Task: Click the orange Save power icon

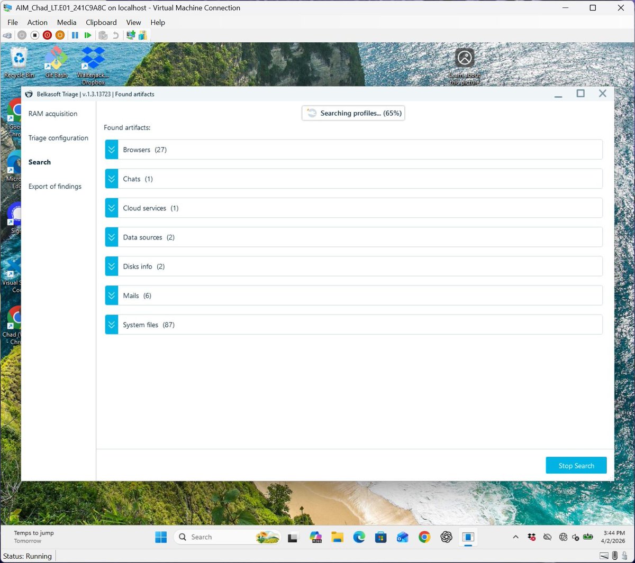Action: click(60, 35)
